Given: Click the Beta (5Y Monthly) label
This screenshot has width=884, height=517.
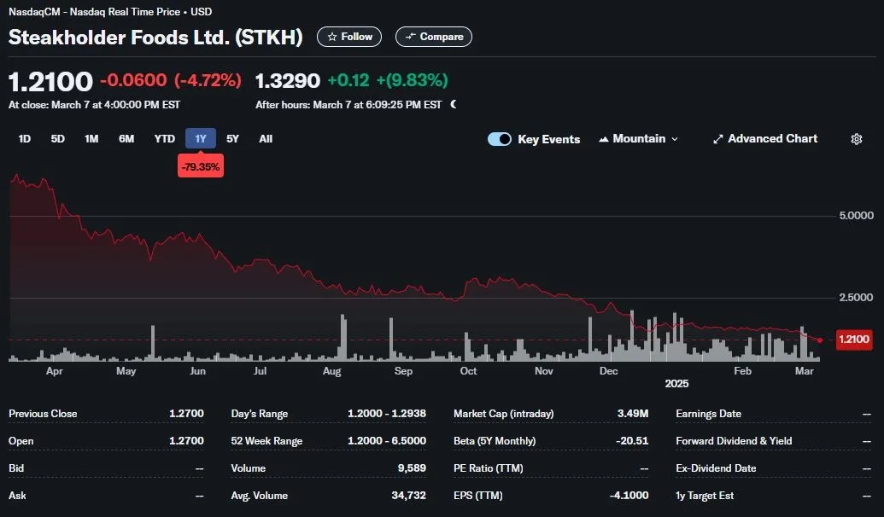Looking at the screenshot, I should pyautogui.click(x=495, y=441).
